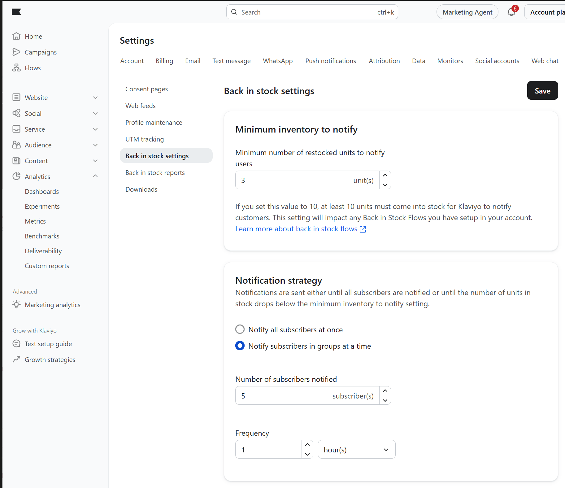
Task: Increase number of subscribers notified
Action: pyautogui.click(x=385, y=391)
